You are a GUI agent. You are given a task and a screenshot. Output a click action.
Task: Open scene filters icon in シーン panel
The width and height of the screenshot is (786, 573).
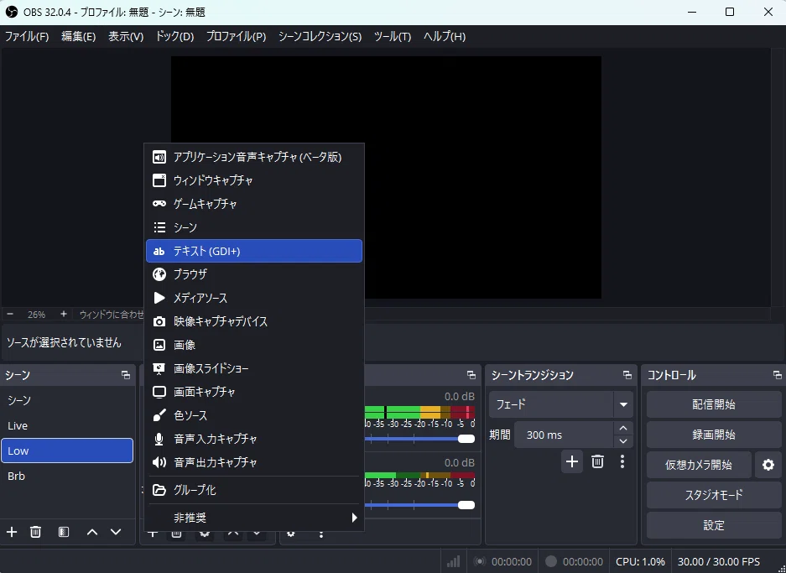point(64,532)
